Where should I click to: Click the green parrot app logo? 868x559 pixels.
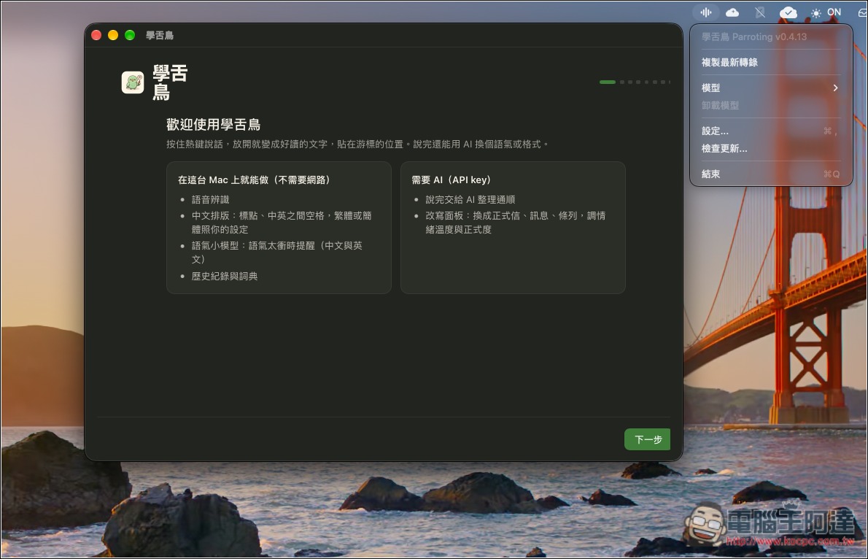[x=133, y=82]
